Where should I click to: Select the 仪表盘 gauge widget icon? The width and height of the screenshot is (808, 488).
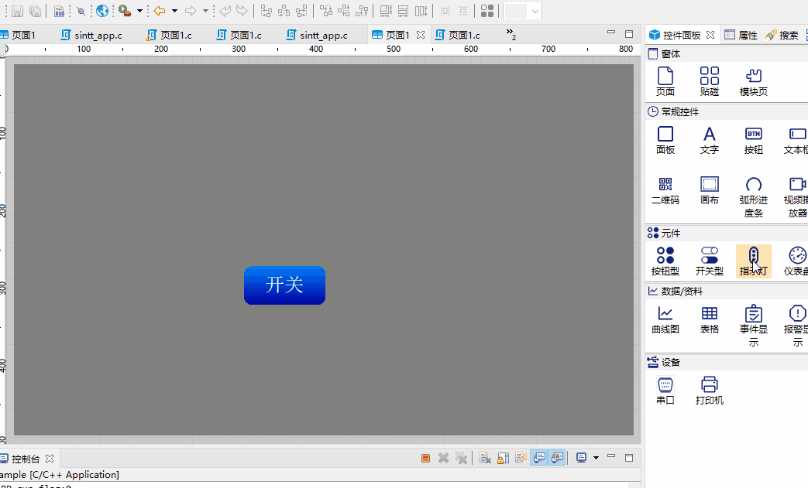click(797, 261)
